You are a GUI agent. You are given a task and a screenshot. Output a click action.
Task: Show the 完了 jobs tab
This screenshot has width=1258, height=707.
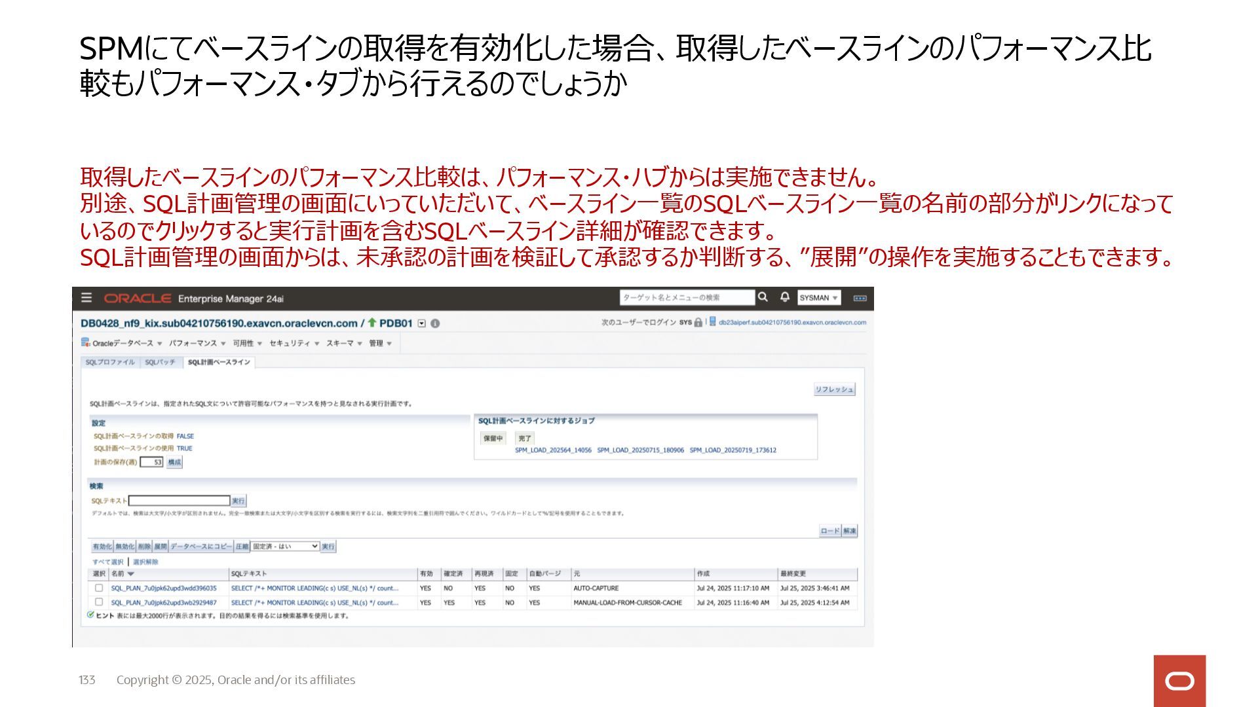tap(525, 439)
